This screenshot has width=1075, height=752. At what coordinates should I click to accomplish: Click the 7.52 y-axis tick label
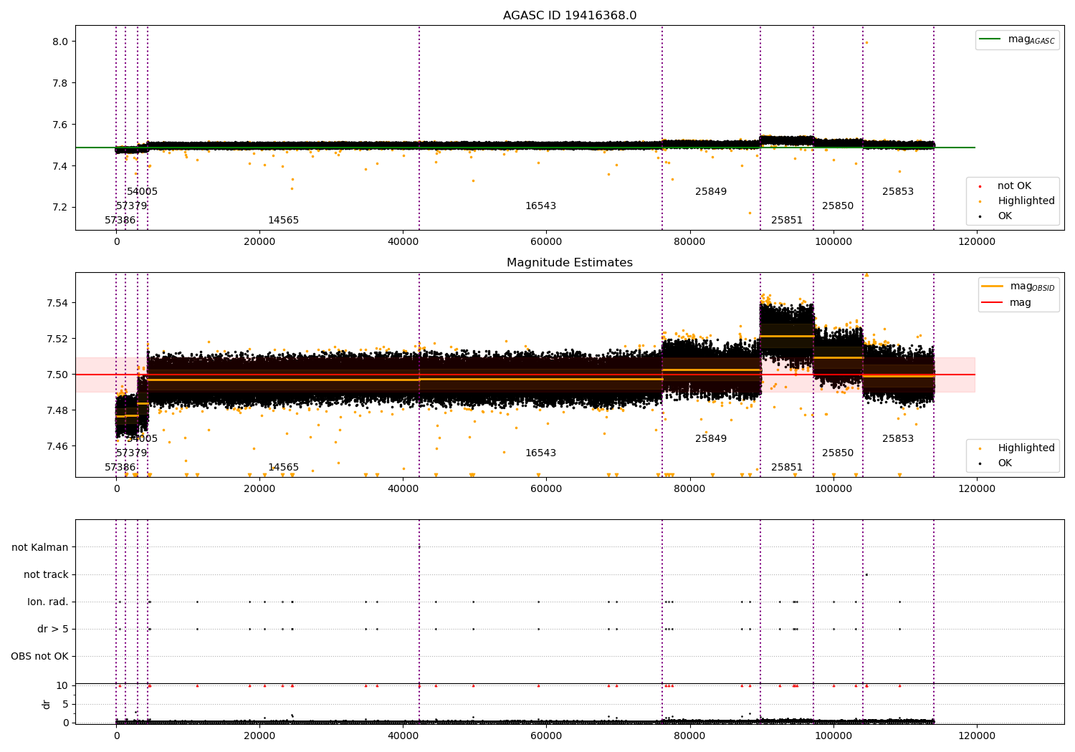click(57, 339)
